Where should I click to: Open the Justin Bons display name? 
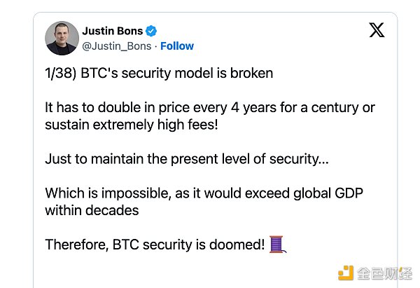tap(111, 31)
